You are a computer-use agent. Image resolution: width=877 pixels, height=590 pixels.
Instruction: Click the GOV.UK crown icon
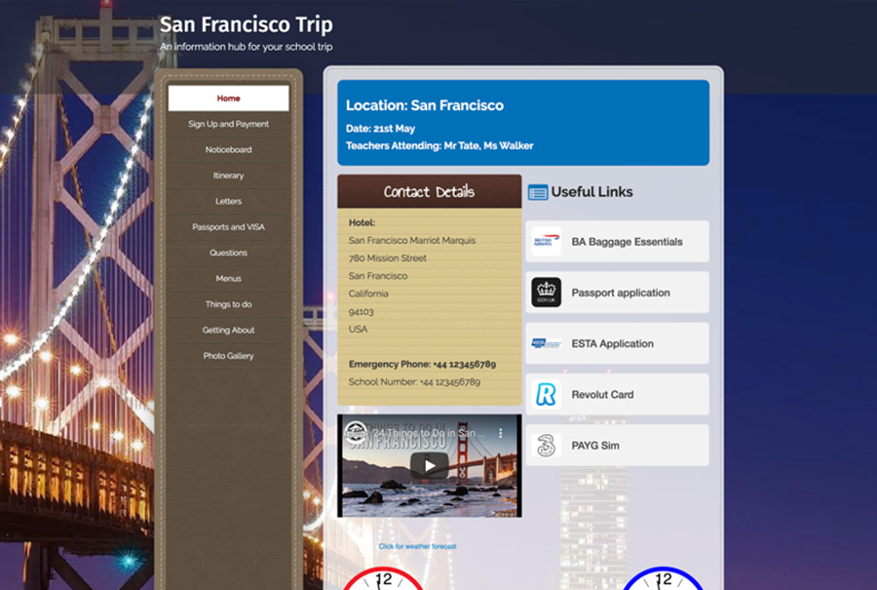[x=546, y=293]
